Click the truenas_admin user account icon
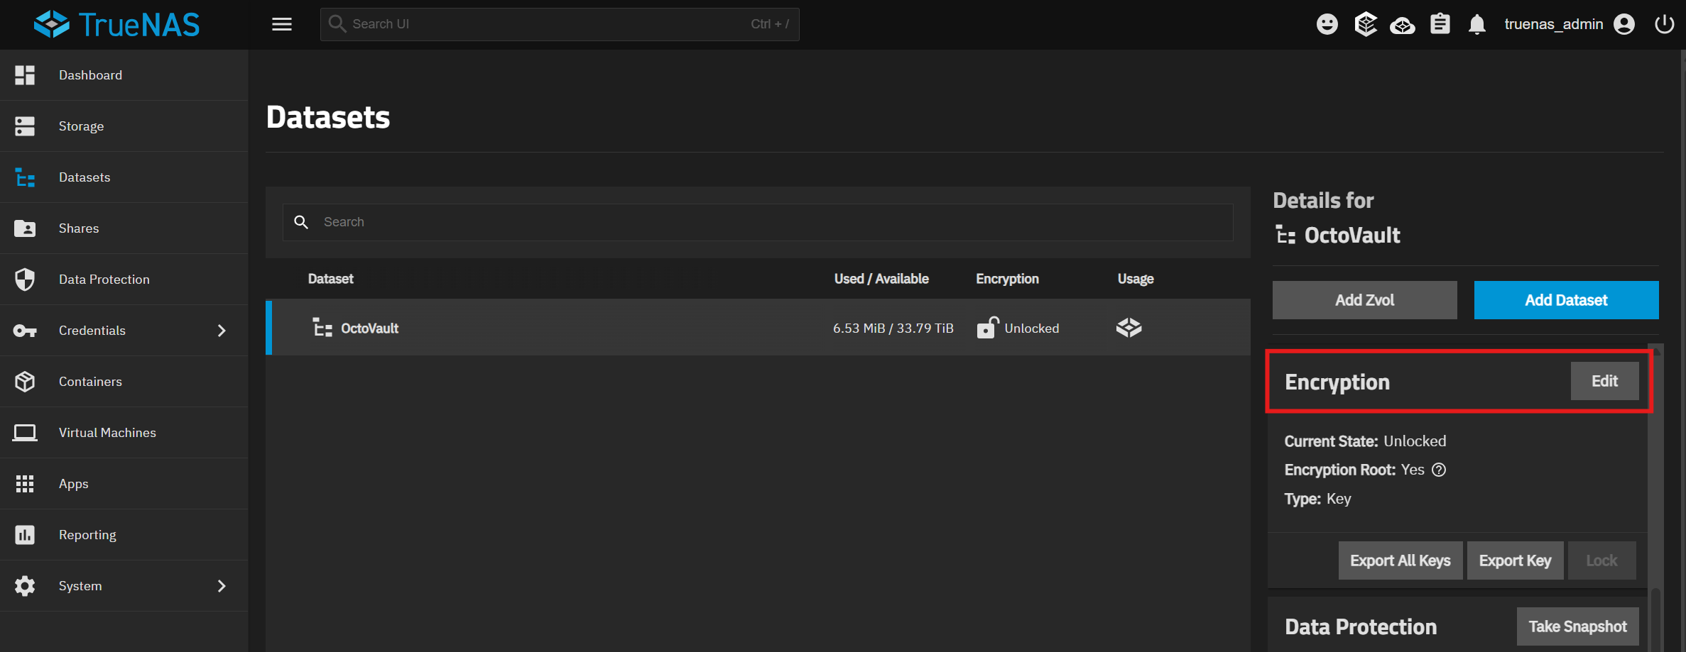The image size is (1686, 652). click(x=1624, y=24)
